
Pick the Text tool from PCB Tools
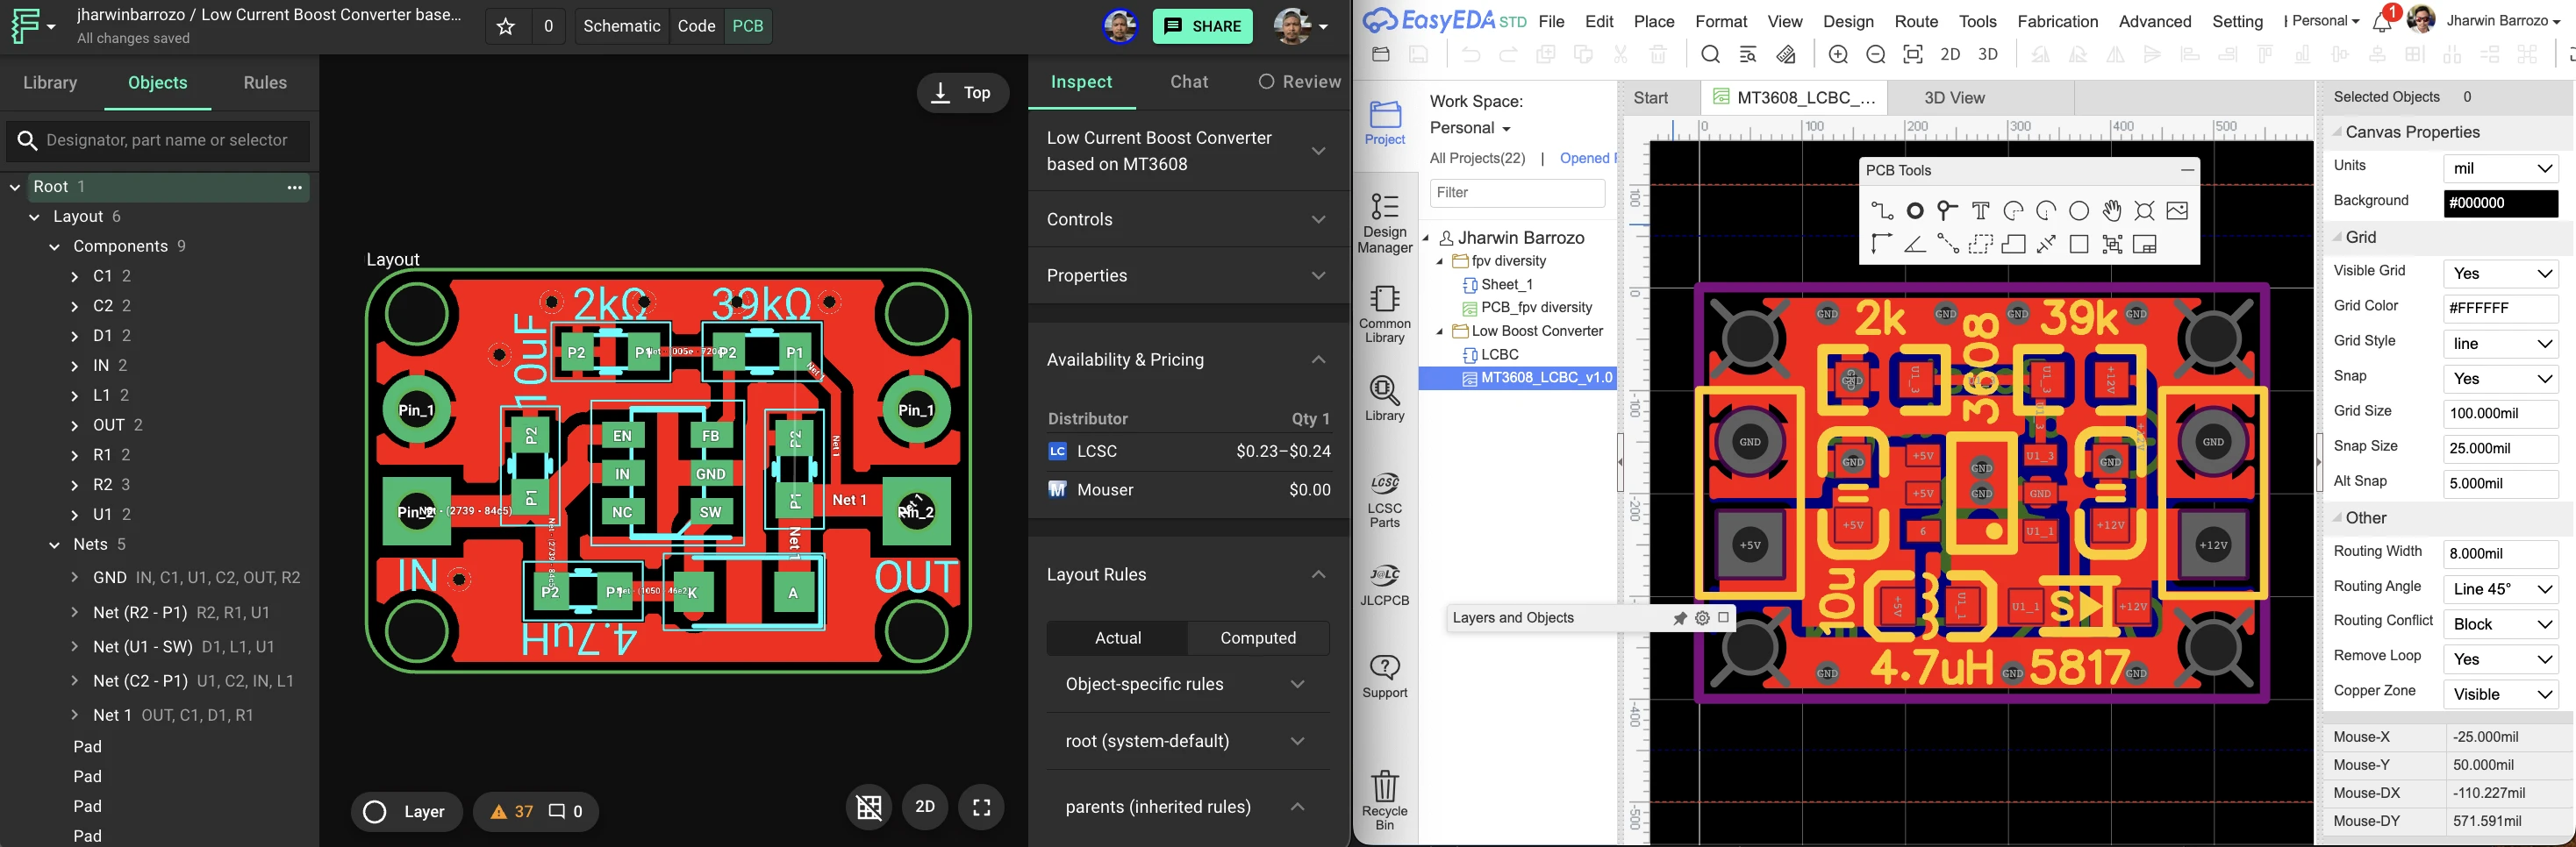click(1979, 210)
